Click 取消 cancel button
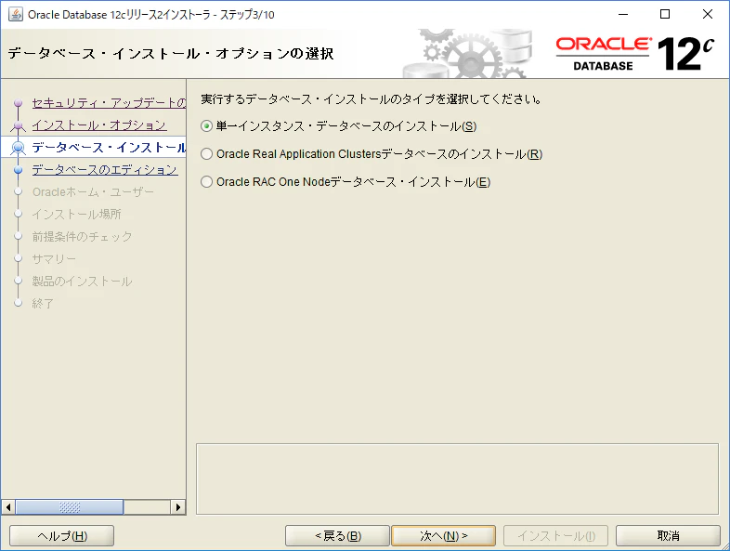 668,535
